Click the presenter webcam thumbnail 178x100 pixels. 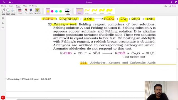click(x=161, y=91)
